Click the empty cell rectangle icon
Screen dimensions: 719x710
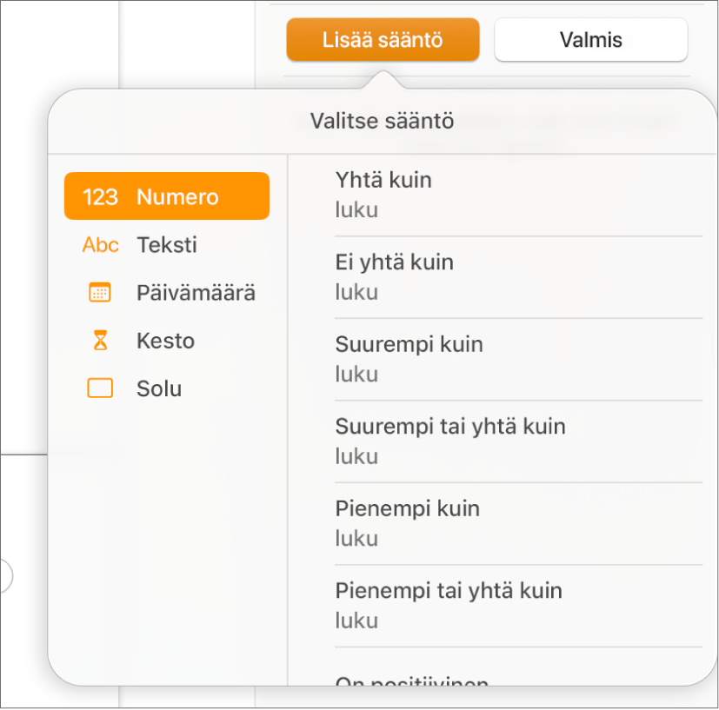point(100,388)
